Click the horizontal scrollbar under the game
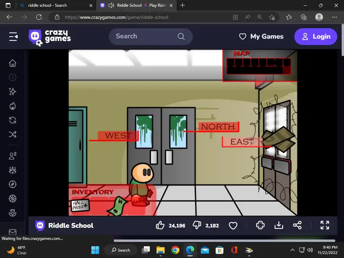This screenshot has width=344, height=258. [x=224, y=241]
